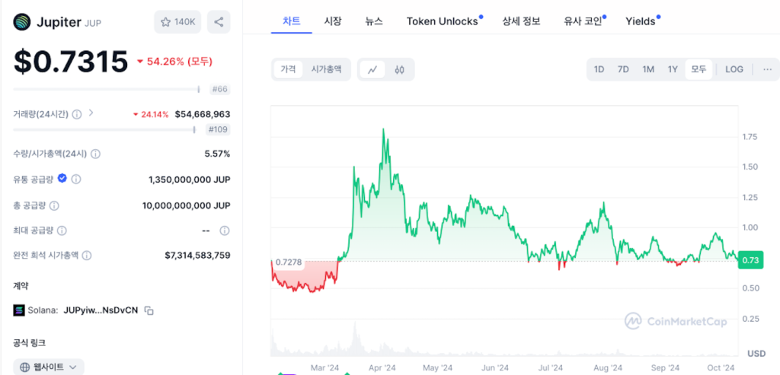Set chart range to 1Y
The image size is (780, 375).
673,69
